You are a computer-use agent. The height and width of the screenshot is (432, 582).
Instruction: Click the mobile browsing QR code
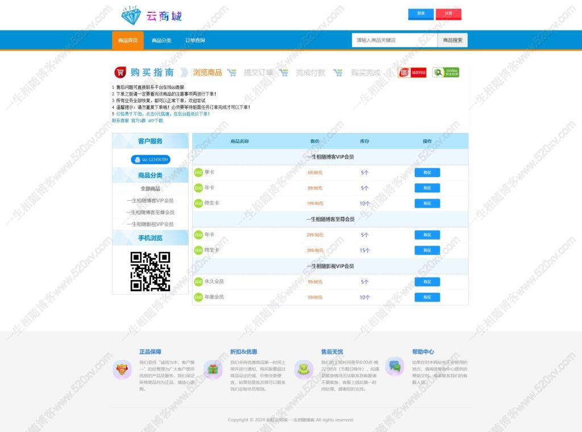coord(150,272)
